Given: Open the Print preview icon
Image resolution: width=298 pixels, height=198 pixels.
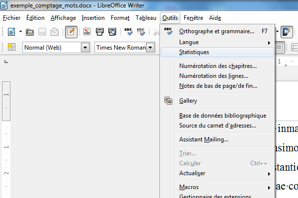Looking at the screenshot, I should (112, 32).
